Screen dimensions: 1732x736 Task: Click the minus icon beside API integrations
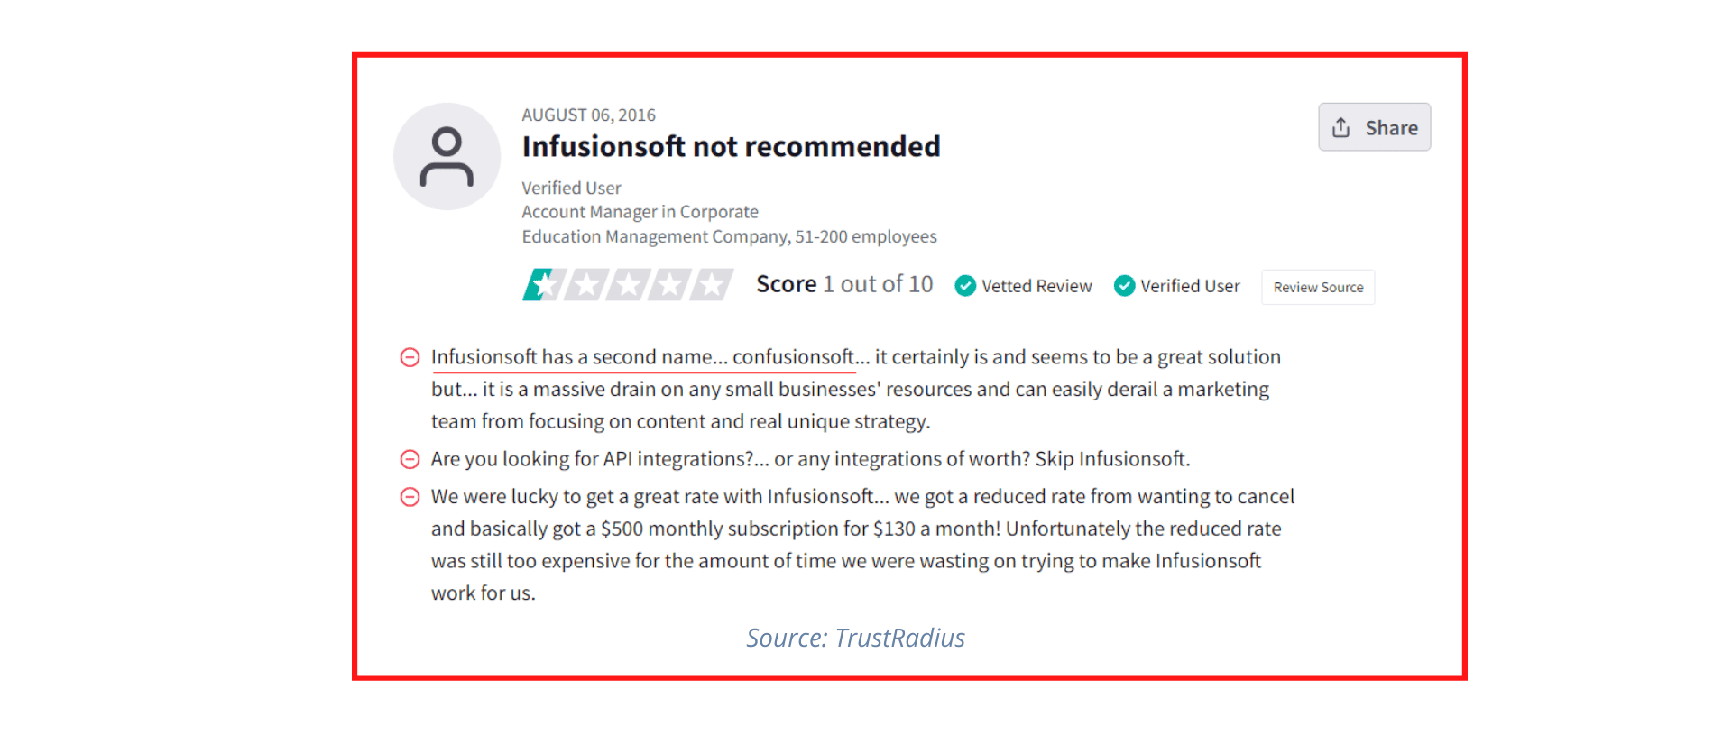point(410,459)
